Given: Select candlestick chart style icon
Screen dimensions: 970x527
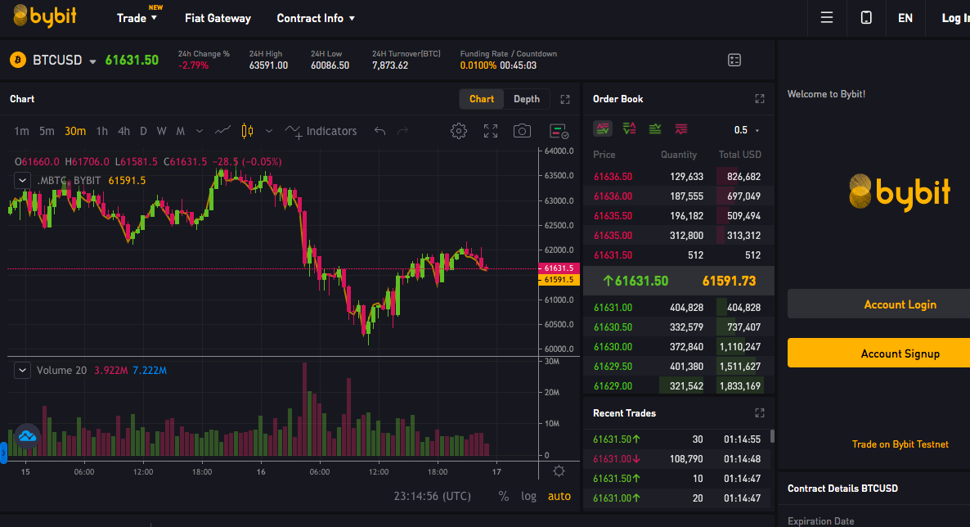Looking at the screenshot, I should (x=248, y=131).
